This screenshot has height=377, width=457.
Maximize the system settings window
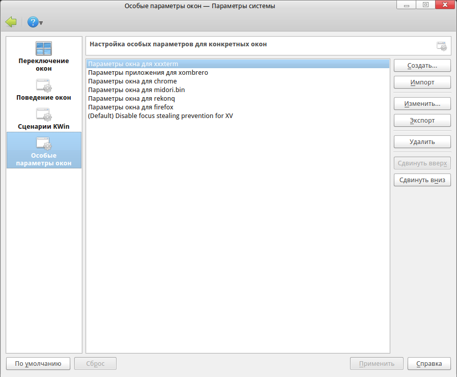coord(425,5)
